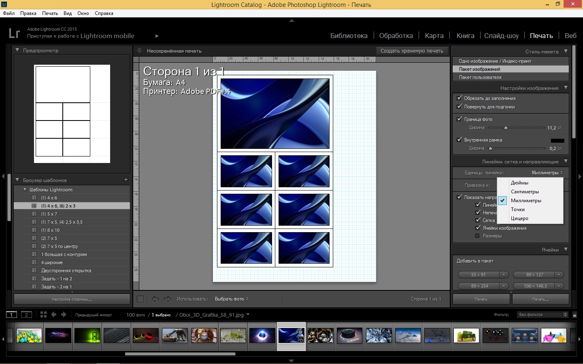Open the Библиотека module
583x364 pixels.
point(349,36)
